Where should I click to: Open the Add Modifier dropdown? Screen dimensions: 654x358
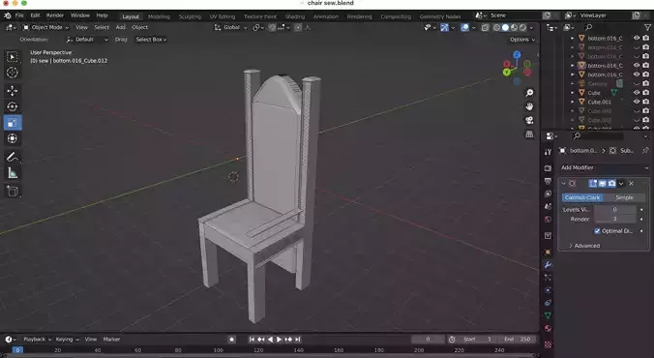click(604, 167)
